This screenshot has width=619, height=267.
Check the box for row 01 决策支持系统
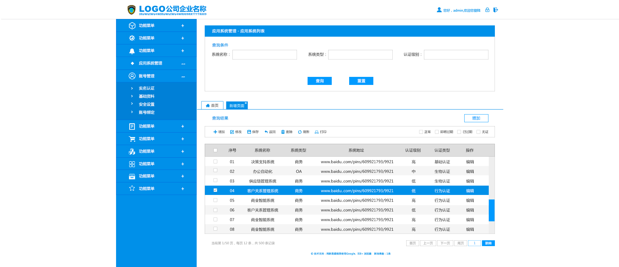tap(215, 161)
